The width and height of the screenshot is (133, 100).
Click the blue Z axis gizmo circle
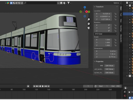coord(85,7)
